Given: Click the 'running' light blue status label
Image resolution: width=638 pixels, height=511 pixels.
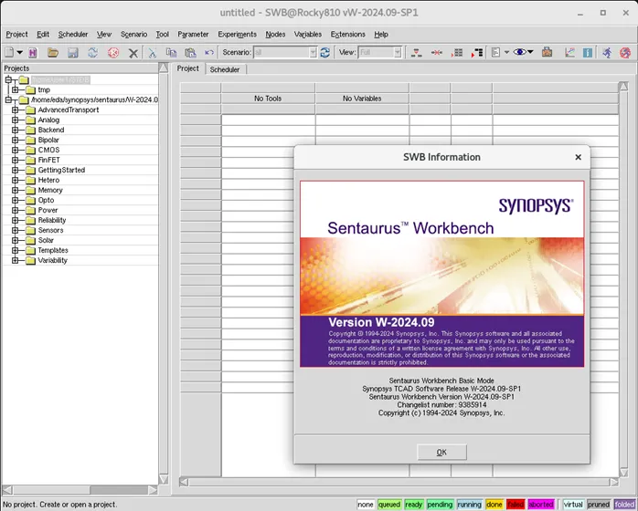Looking at the screenshot, I should (469, 505).
